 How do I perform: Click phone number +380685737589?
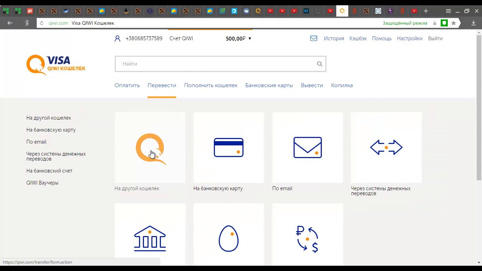tap(144, 38)
